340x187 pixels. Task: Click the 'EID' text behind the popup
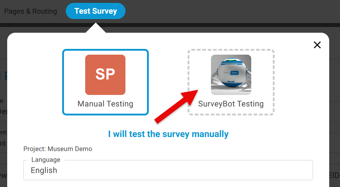pos(334,175)
